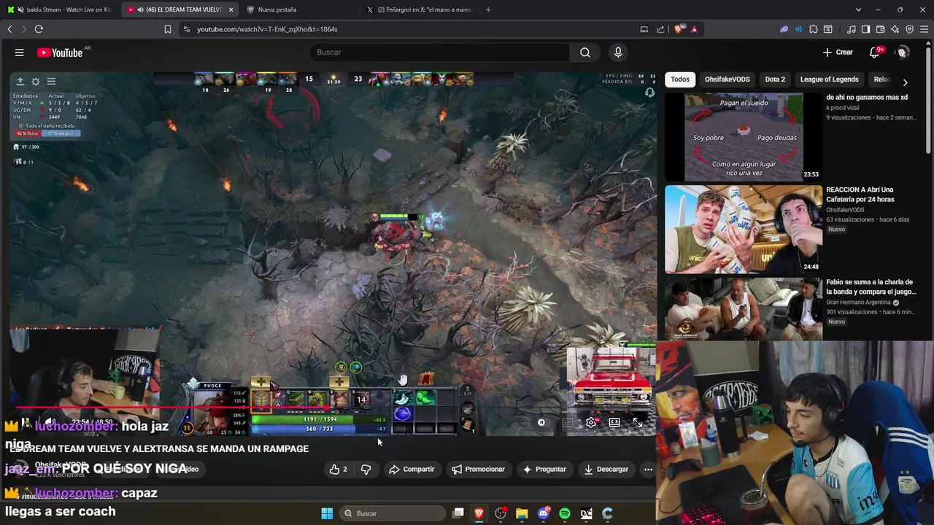The width and height of the screenshot is (934, 525).
Task: Start voice search with microphone icon
Action: tap(618, 52)
